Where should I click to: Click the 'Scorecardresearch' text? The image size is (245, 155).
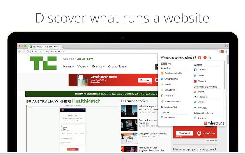point(172,101)
